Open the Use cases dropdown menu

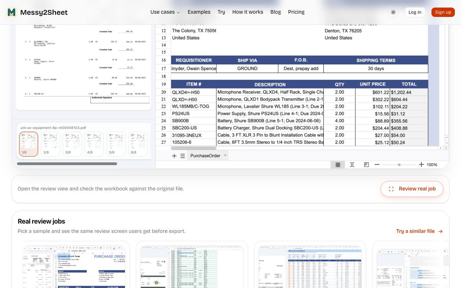pyautogui.click(x=165, y=12)
